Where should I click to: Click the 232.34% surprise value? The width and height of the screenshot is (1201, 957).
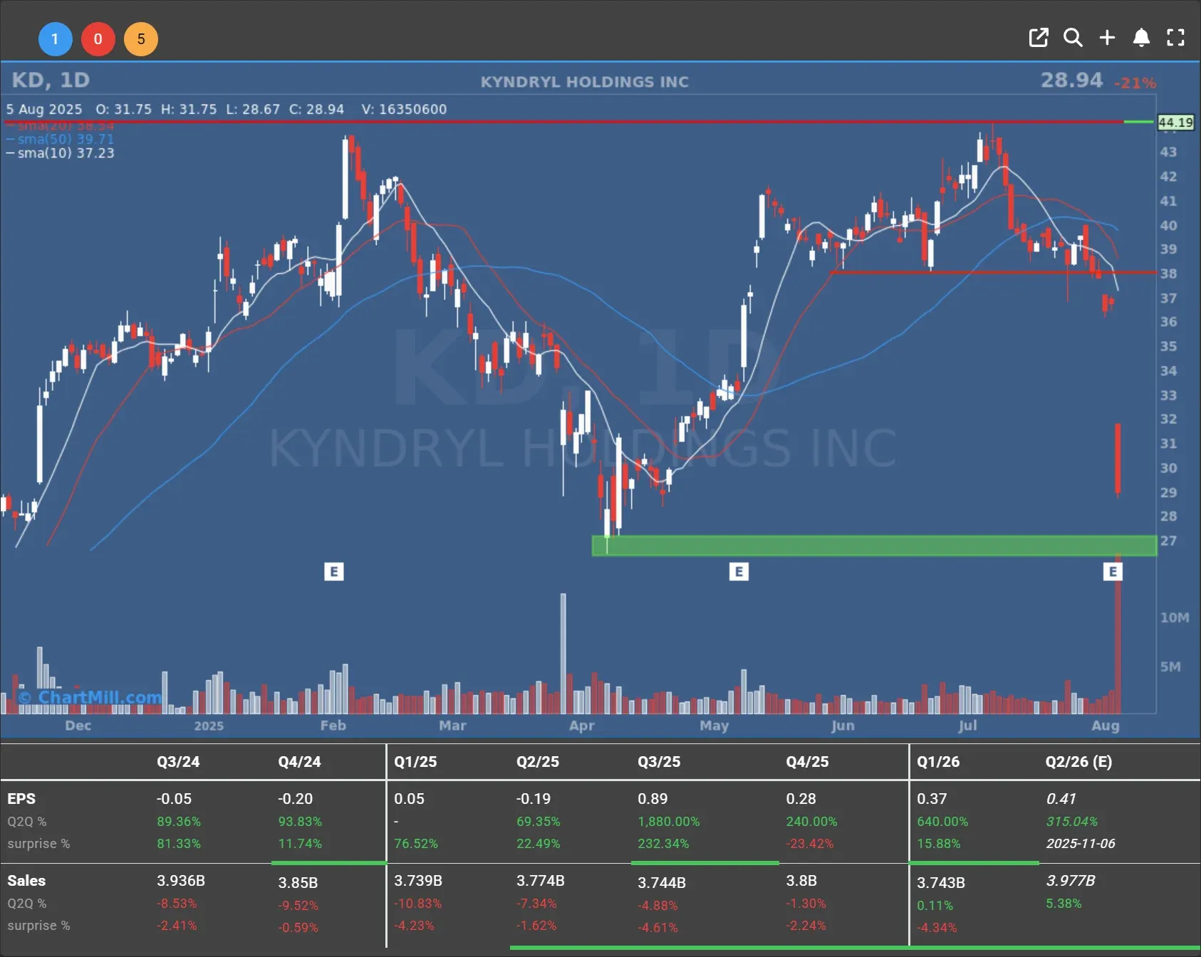pyautogui.click(x=663, y=844)
